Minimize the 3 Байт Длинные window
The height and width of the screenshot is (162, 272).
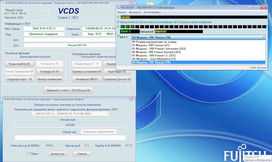pyautogui.click(x=250, y=7)
